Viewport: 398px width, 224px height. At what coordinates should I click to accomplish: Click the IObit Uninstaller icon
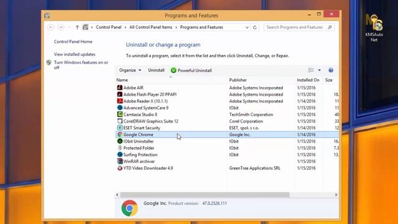click(x=120, y=141)
